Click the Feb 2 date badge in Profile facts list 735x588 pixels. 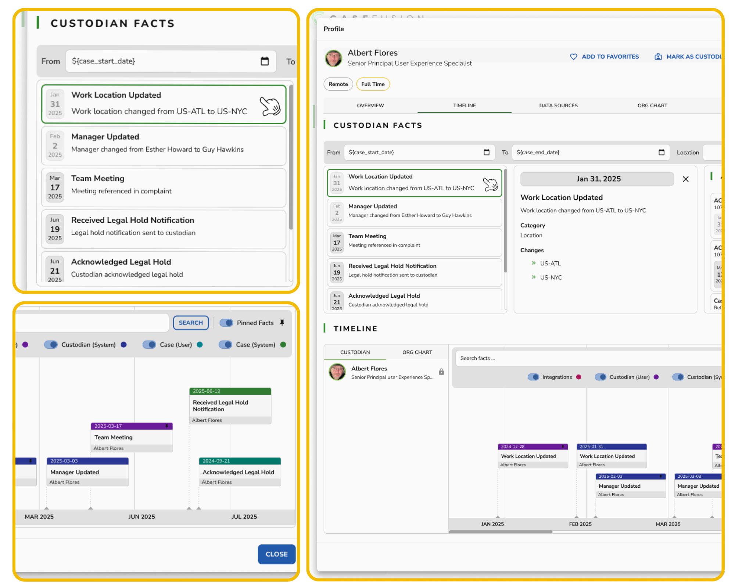click(337, 212)
